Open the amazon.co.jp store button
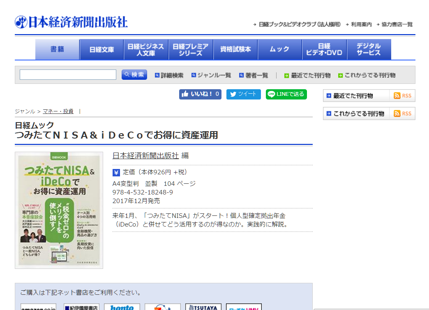429x310 pixels. click(38, 307)
